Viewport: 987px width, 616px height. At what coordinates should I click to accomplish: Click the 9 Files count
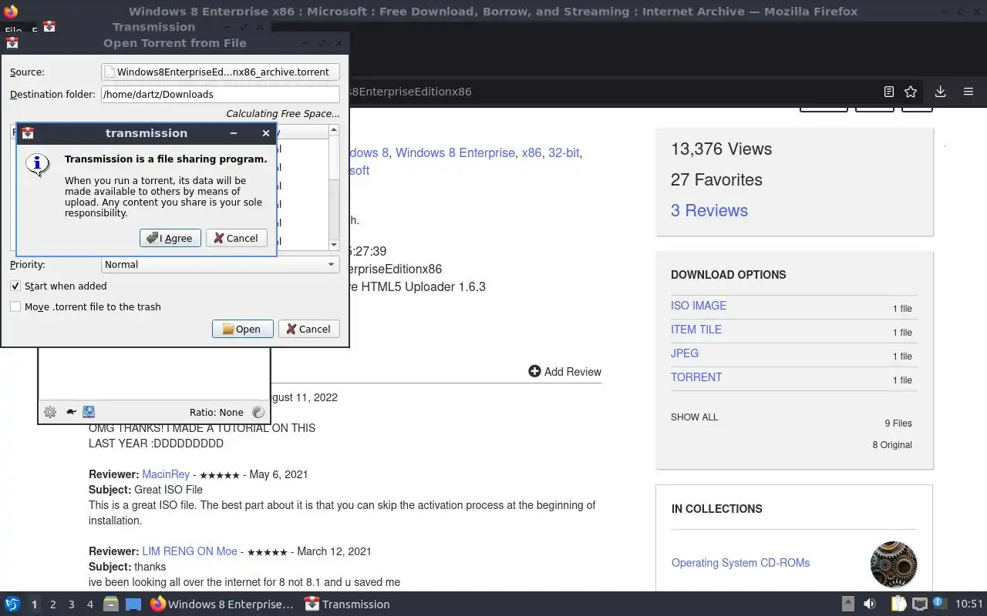tap(898, 423)
